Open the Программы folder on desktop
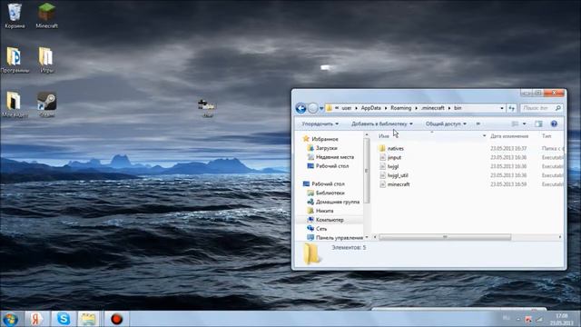 (x=15, y=60)
